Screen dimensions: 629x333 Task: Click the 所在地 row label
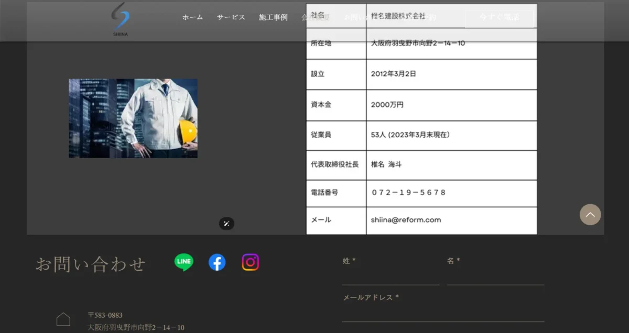click(321, 43)
